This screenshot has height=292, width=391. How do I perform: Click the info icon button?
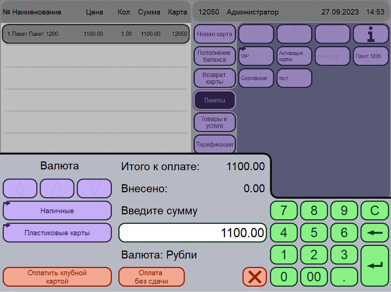point(371,34)
